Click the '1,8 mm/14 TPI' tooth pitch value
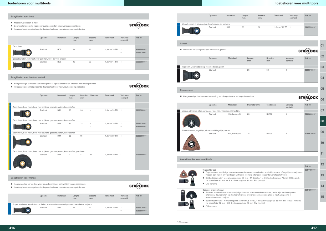The width and height of the screenshot is (326, 231). click(x=111, y=62)
